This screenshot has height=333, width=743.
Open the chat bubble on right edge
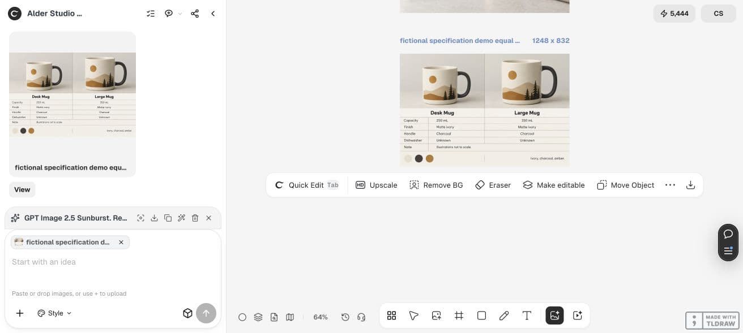[x=728, y=234]
